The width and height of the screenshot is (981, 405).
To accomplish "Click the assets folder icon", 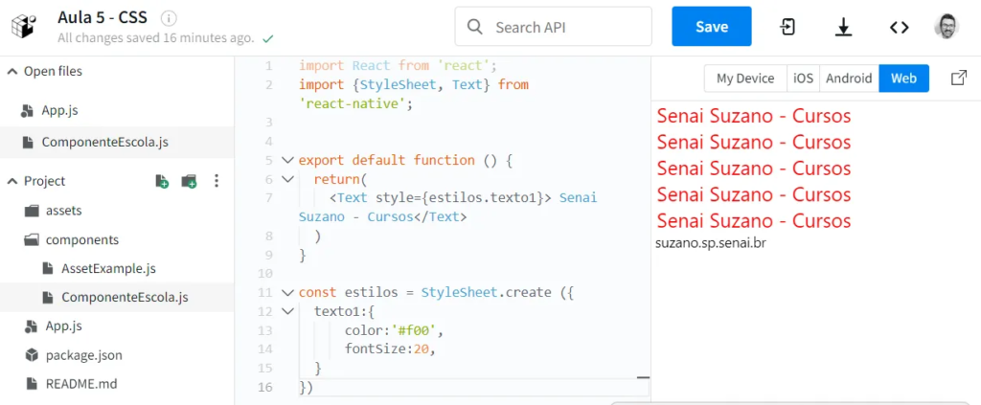I will (x=32, y=211).
